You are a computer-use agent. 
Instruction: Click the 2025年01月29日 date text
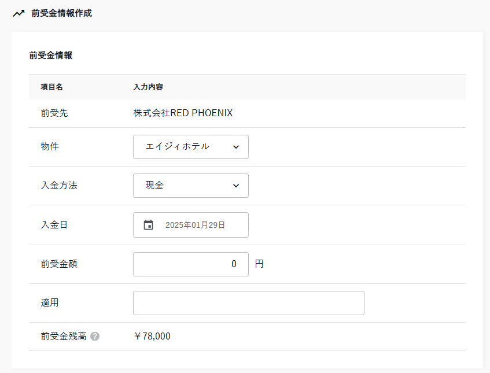[195, 225]
